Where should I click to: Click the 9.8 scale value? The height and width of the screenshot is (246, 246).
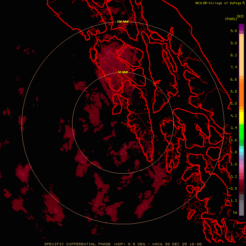click(234, 31)
